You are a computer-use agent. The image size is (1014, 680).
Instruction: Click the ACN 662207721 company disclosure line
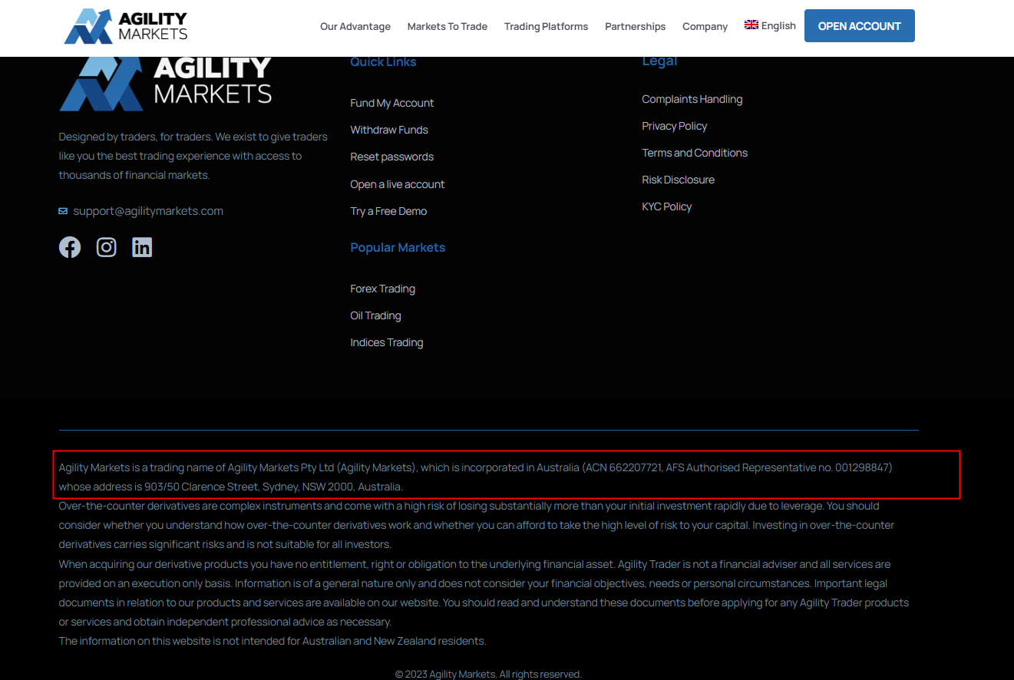(x=476, y=467)
